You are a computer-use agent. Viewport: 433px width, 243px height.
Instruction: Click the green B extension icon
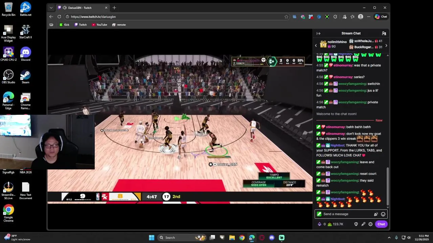pyautogui.click(x=327, y=17)
